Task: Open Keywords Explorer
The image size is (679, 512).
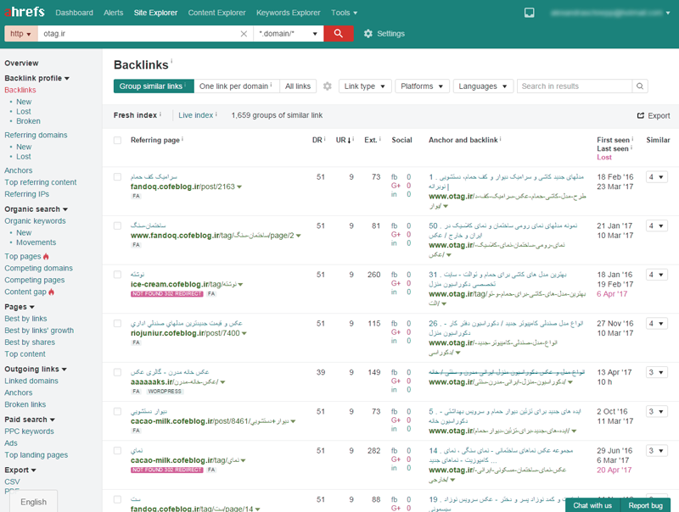Action: point(289,13)
